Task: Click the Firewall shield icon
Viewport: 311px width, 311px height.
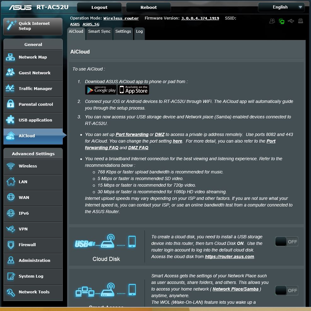Action: tap(11, 245)
